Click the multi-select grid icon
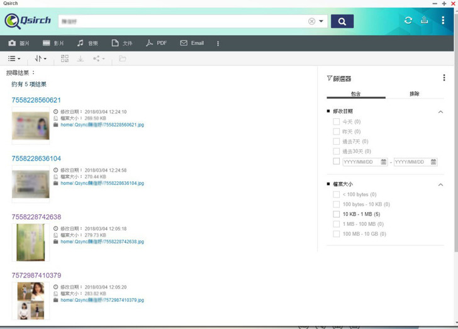This screenshot has height=329, width=458. coord(65,59)
